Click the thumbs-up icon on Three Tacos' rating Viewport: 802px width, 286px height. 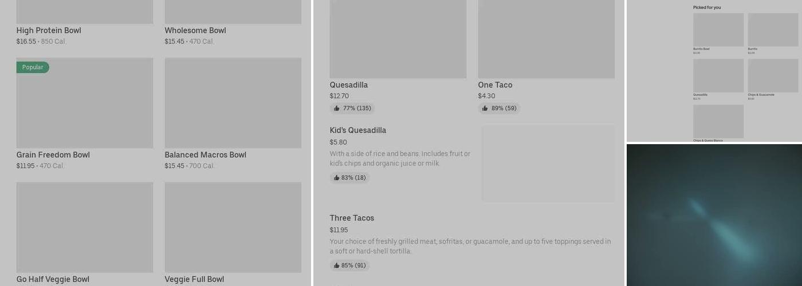tap(336, 265)
